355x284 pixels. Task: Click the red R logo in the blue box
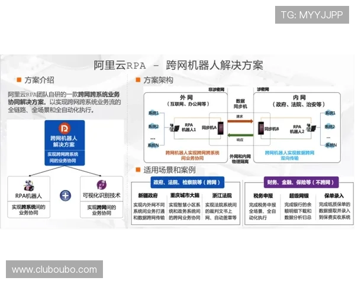tap(64, 128)
